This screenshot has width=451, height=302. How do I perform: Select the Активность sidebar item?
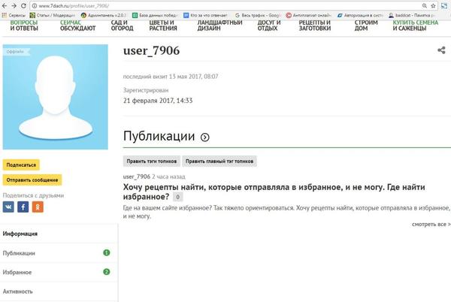[18, 291]
